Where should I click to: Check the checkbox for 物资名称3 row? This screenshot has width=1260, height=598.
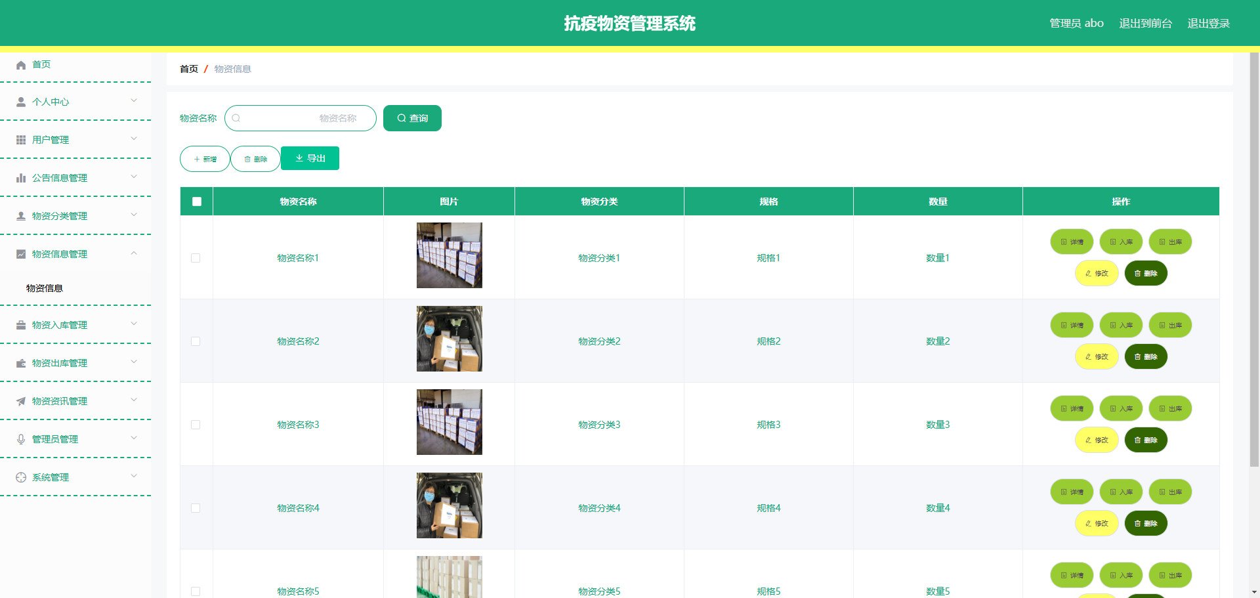point(196,425)
